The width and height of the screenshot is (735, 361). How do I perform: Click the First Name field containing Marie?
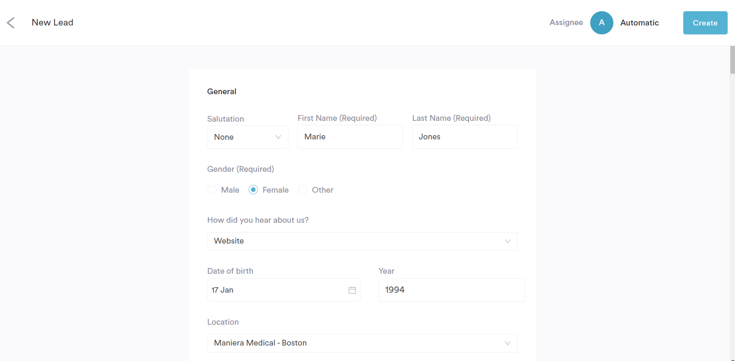350,137
